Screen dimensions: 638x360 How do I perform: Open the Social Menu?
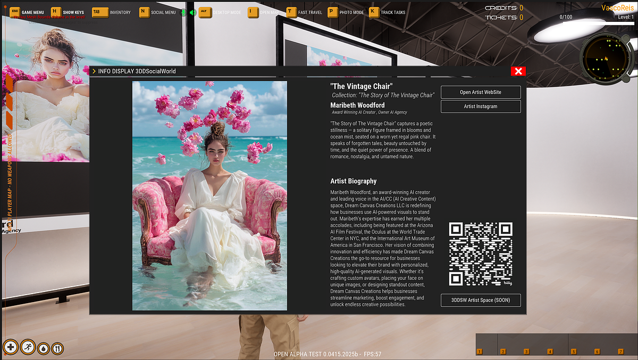tap(144, 12)
